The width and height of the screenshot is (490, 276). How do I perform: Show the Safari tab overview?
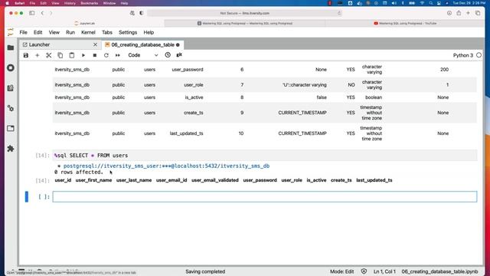(478, 13)
